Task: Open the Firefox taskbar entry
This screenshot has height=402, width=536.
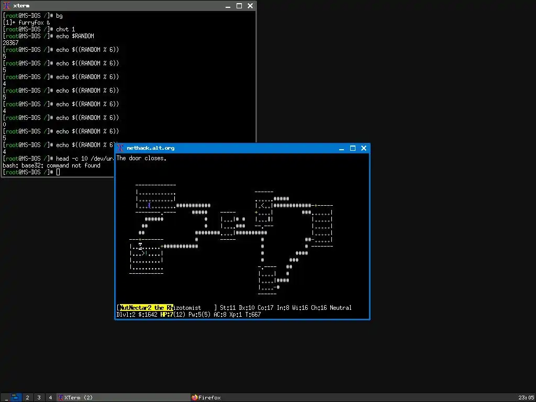Action: [206, 398]
